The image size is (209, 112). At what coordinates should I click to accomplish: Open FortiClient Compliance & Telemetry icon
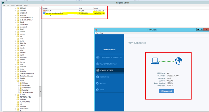(x=98, y=57)
